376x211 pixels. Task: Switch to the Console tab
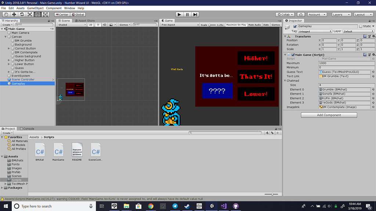click(27, 129)
